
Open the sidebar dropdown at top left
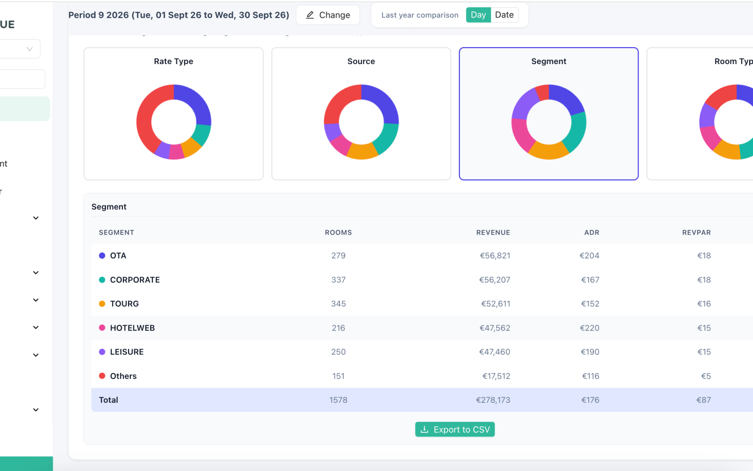tap(20, 49)
